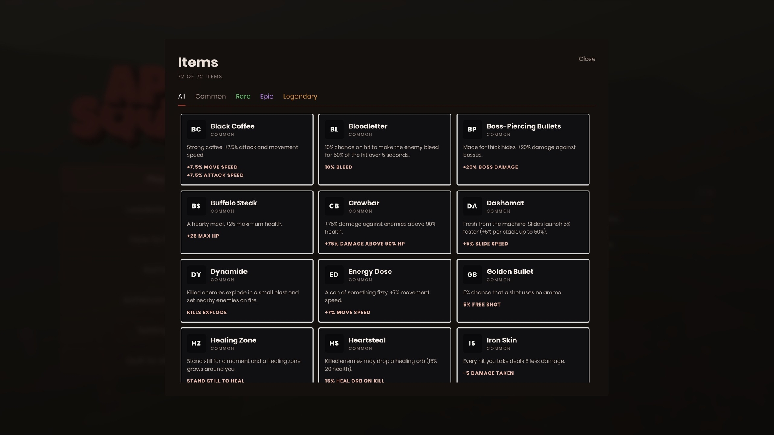Image resolution: width=774 pixels, height=435 pixels.
Task: Click the CB Crowbar item icon
Action: pyautogui.click(x=334, y=206)
